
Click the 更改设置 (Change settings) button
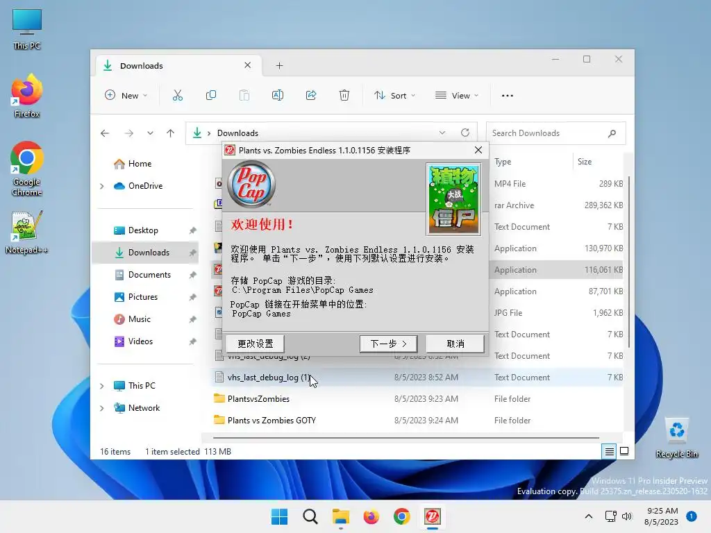point(256,344)
